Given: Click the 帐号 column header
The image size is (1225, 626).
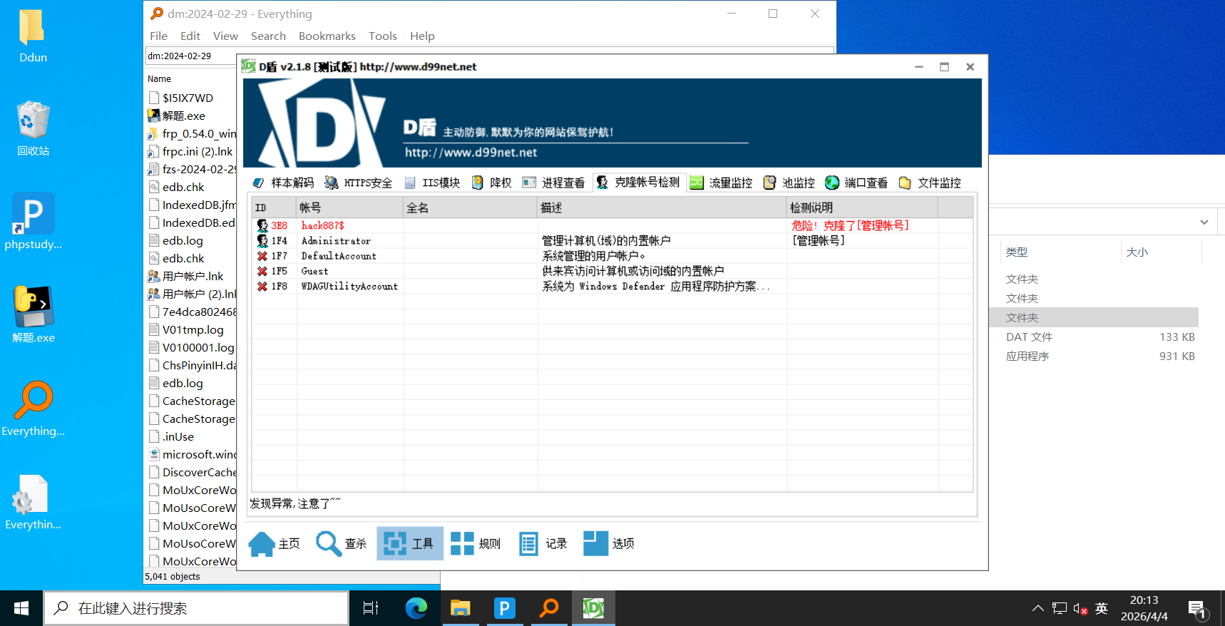Looking at the screenshot, I should (x=350, y=207).
